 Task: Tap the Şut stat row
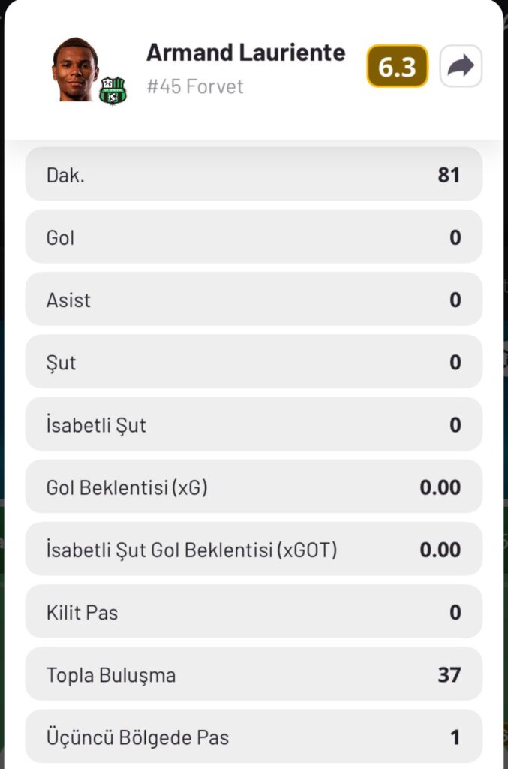coord(254,363)
